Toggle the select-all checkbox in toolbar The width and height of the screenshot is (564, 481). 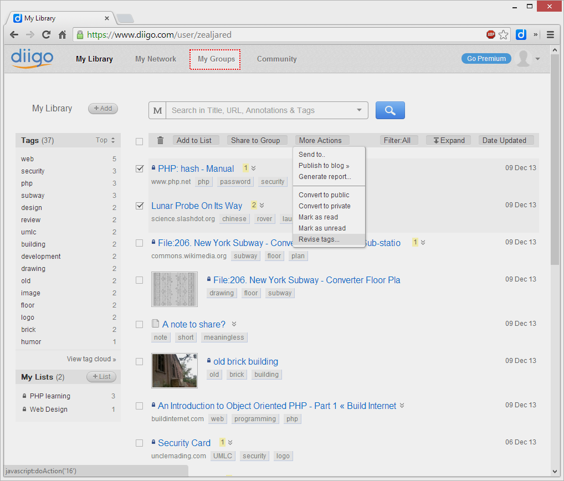139,141
